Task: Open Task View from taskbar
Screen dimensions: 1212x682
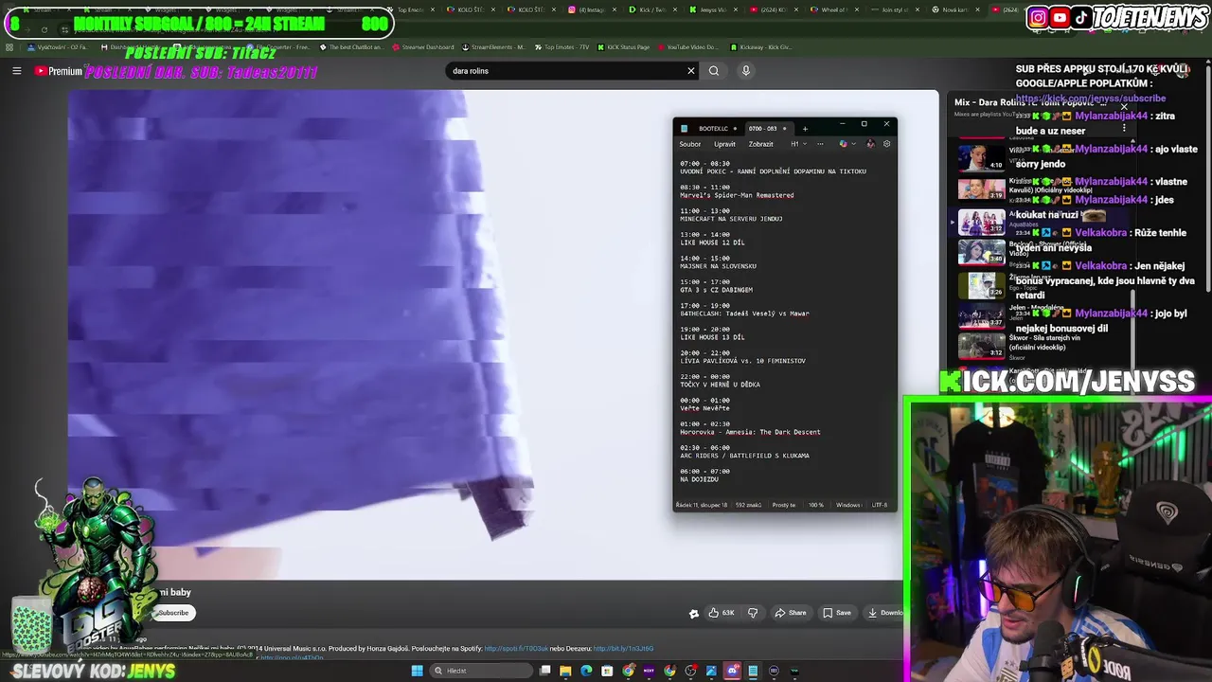Action: click(x=544, y=671)
